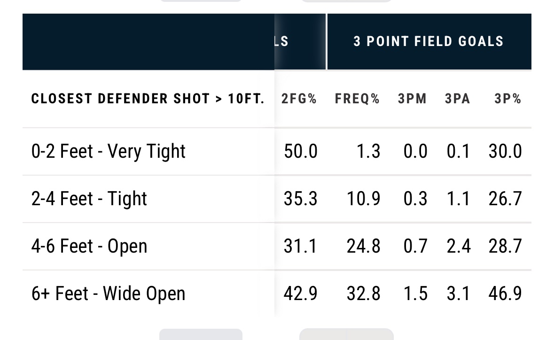Sort by the 3P% column header
This screenshot has height=340, width=554.
tap(507, 99)
